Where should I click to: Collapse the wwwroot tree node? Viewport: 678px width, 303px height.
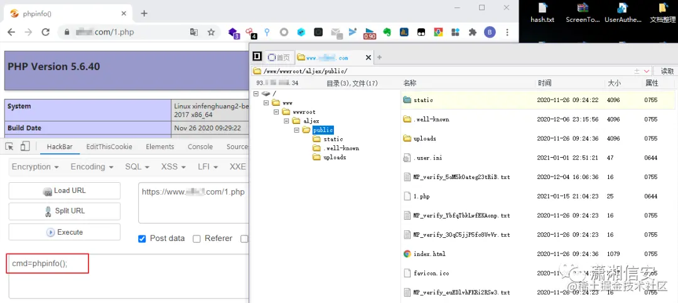pyautogui.click(x=276, y=112)
